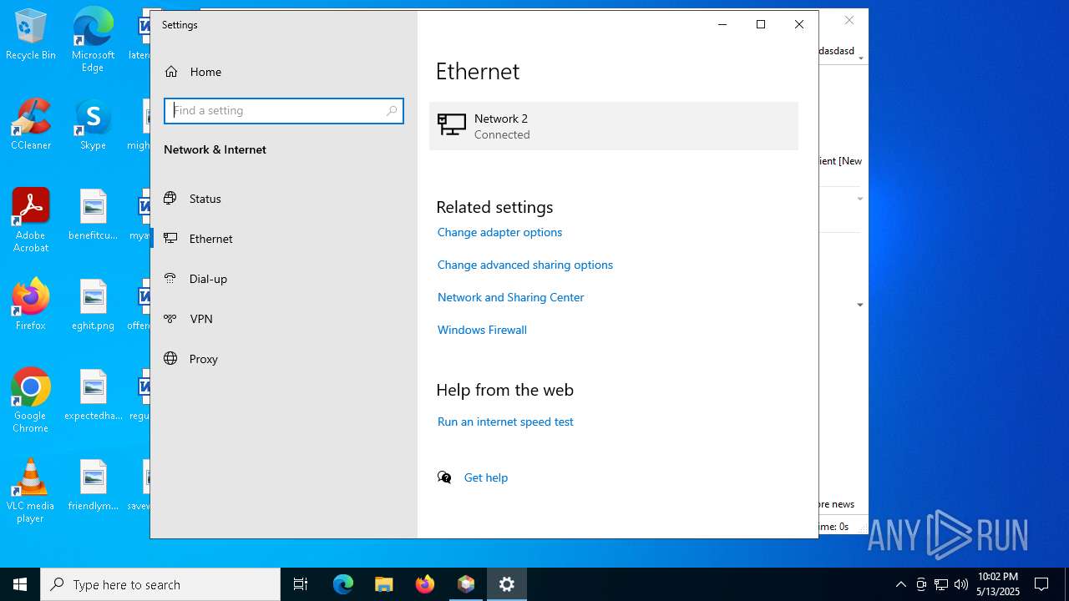1069x601 pixels.
Task: Click network icon in system tray
Action: click(941, 584)
